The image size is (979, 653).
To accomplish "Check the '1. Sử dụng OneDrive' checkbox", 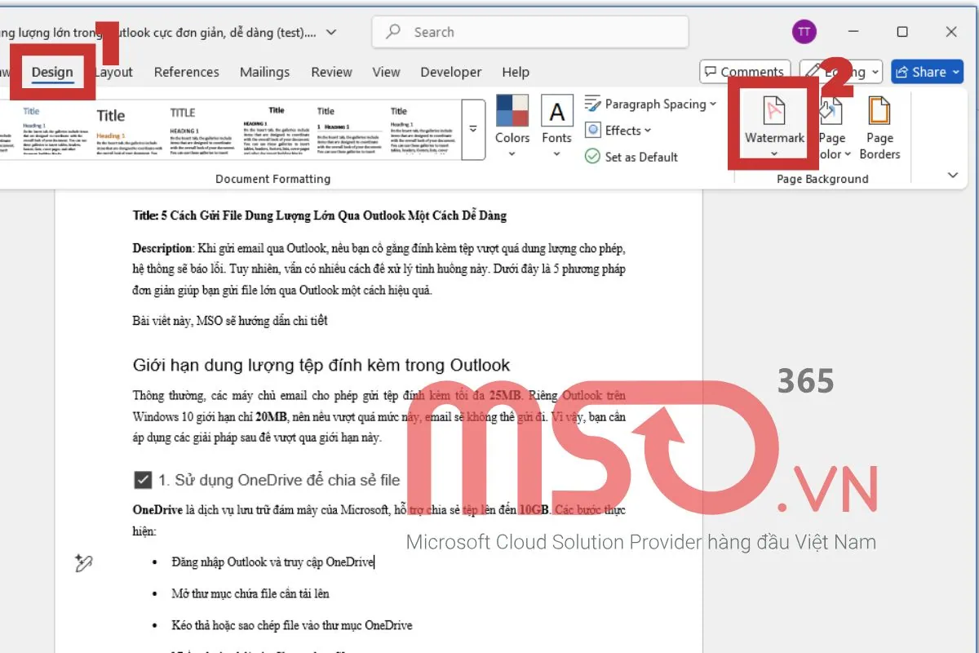I will [x=144, y=479].
